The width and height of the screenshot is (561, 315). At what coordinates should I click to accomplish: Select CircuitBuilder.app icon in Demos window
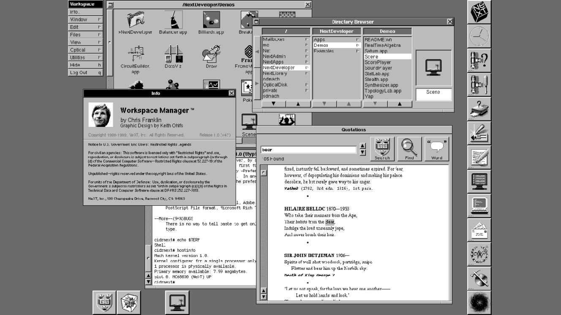point(136,54)
